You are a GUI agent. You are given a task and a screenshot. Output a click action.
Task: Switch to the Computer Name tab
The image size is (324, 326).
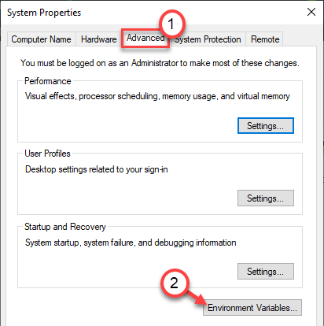click(x=42, y=39)
